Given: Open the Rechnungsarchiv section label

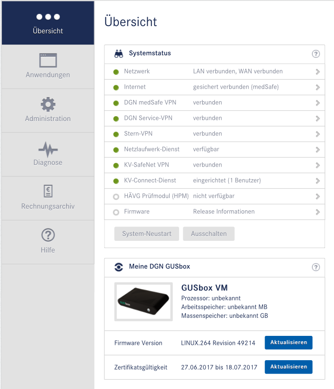Looking at the screenshot, I should [x=48, y=206].
